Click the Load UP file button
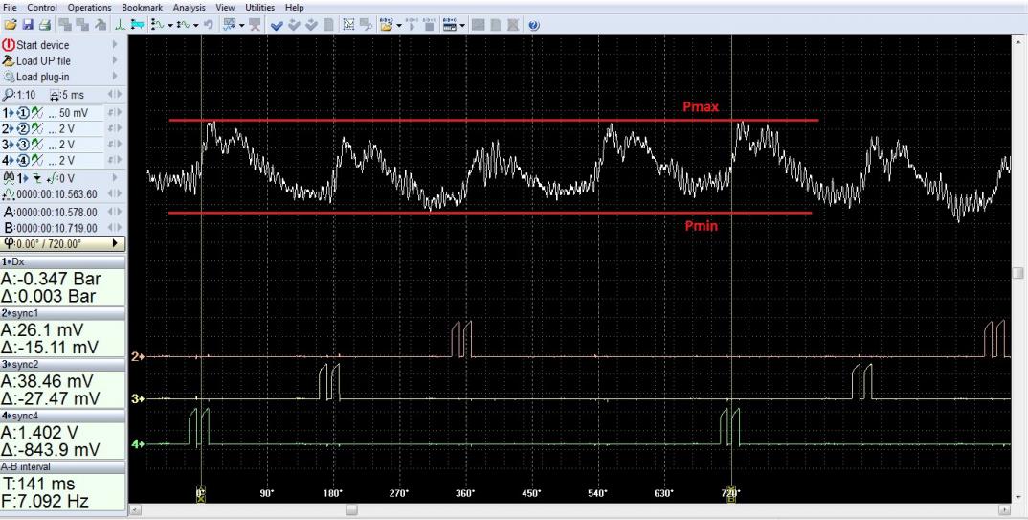 (x=43, y=60)
